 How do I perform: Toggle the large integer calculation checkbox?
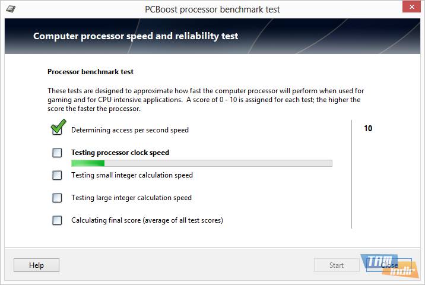57,198
